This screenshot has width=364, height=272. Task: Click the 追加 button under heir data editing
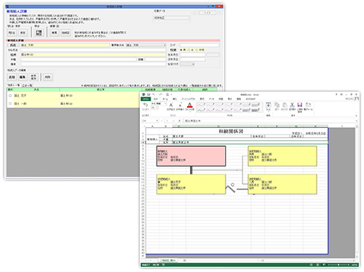[x=12, y=77]
